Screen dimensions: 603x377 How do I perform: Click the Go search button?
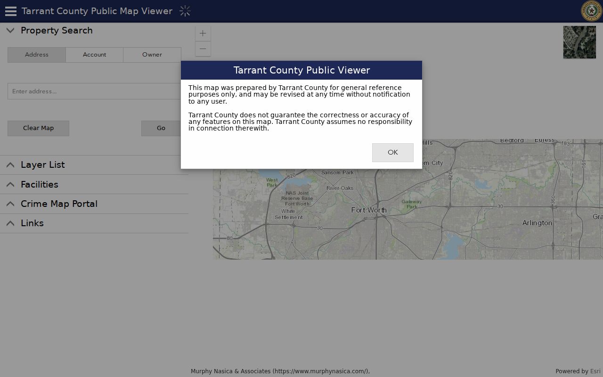161,128
